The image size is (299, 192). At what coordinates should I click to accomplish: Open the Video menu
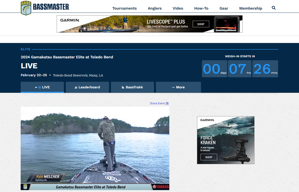[178, 9]
